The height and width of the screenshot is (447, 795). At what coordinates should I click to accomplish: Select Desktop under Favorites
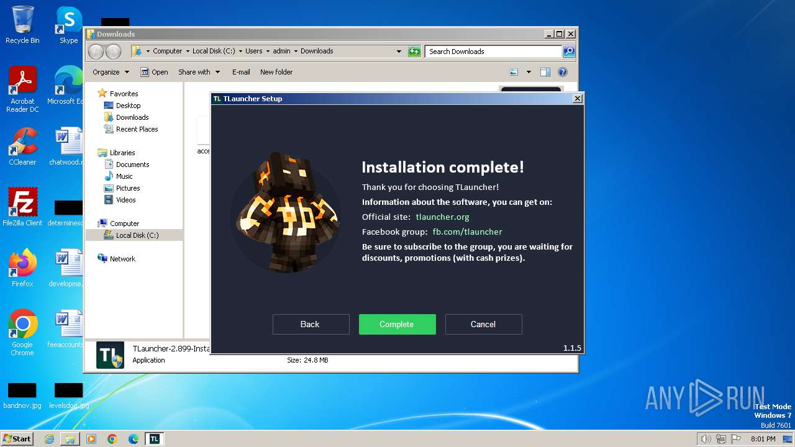pyautogui.click(x=128, y=106)
